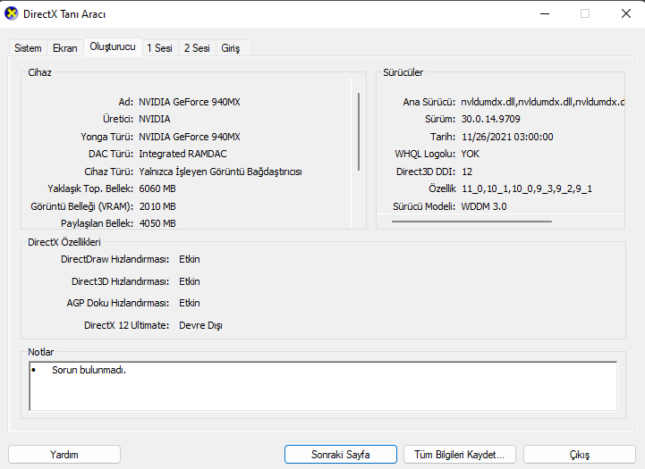Click the Direct3D DDI value 12
Viewport: 645px width, 469px height.
pyautogui.click(x=467, y=172)
